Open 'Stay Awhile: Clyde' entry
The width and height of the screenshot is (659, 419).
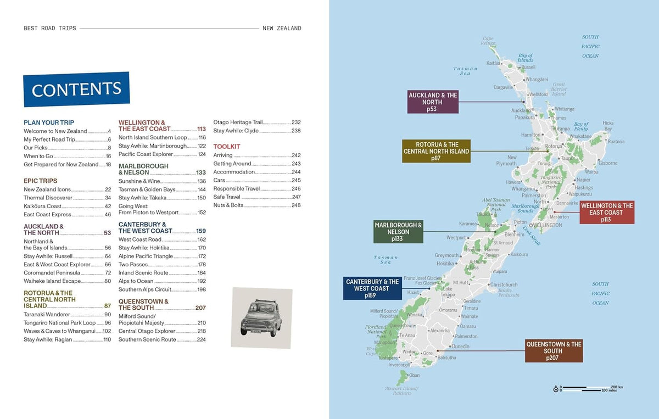(257, 131)
